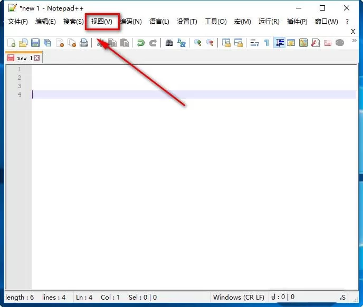Click the user-defined language icon
Viewport: 363px width, 307px height.
[291, 43]
